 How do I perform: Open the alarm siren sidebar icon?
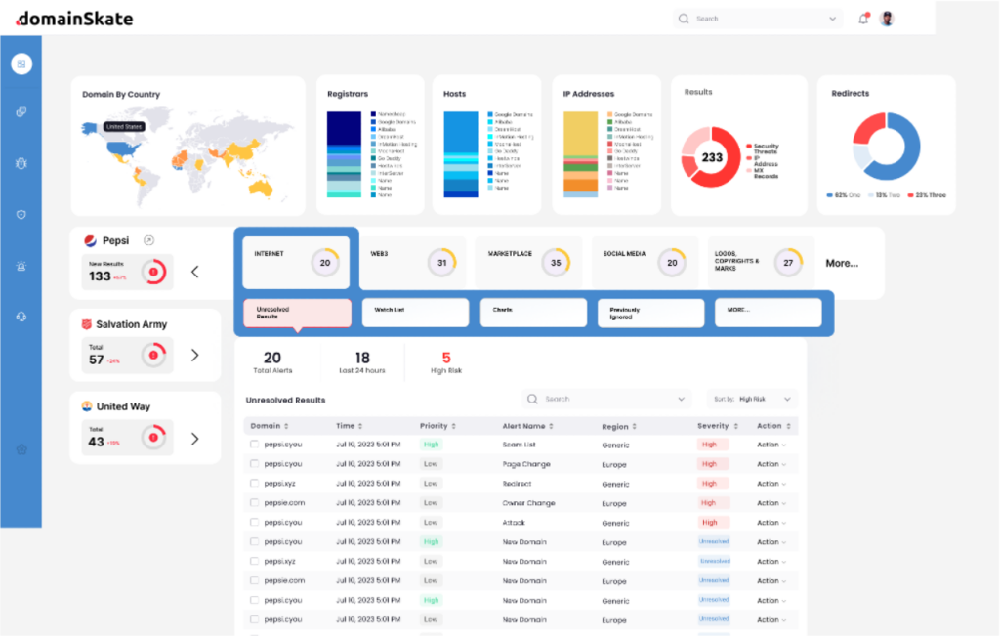[21, 266]
